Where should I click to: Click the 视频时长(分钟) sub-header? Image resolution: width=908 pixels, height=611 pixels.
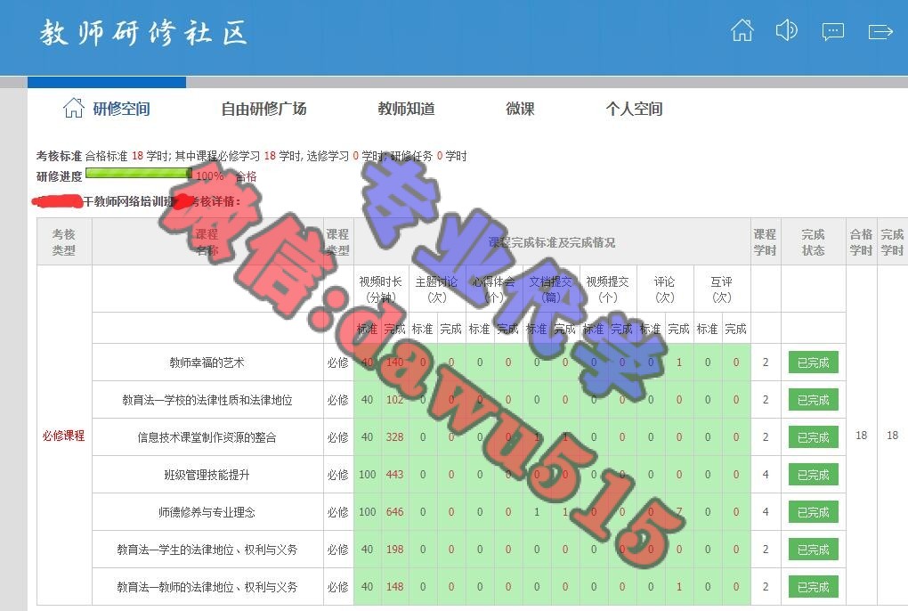[380, 289]
